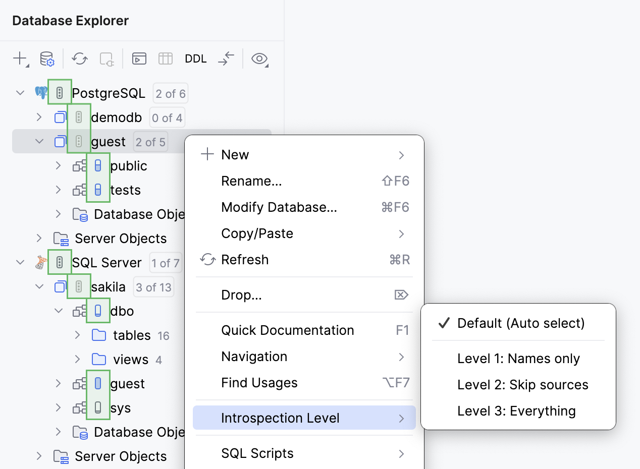Click the Refresh icon in the toolbar

click(x=79, y=58)
